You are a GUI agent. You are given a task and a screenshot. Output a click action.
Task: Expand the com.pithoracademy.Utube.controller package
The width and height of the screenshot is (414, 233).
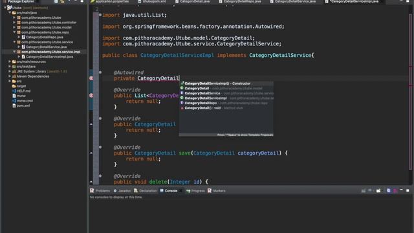(x=14, y=23)
